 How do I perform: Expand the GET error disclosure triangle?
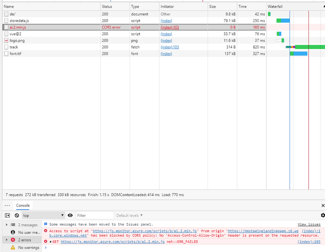(x=51, y=241)
